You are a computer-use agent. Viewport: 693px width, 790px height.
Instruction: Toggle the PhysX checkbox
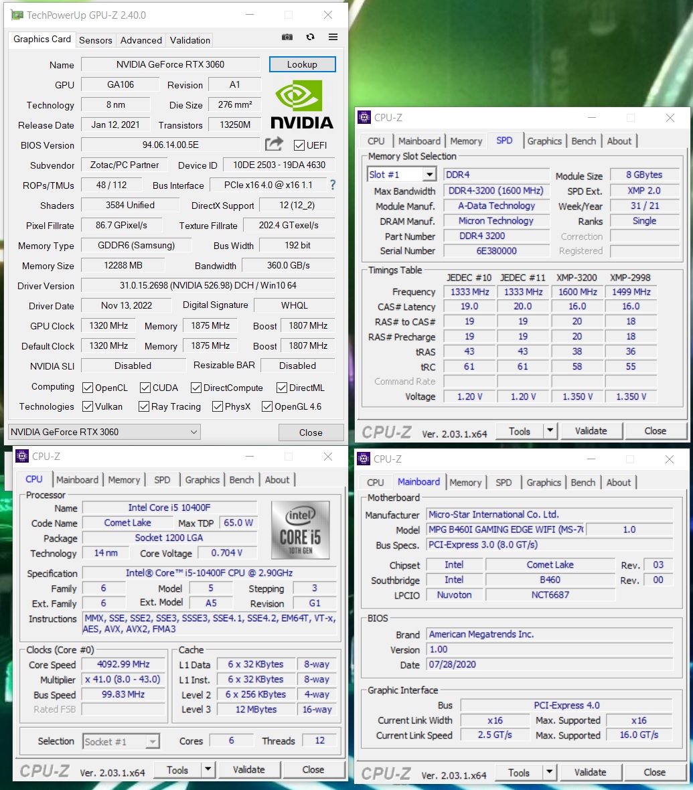pos(218,406)
